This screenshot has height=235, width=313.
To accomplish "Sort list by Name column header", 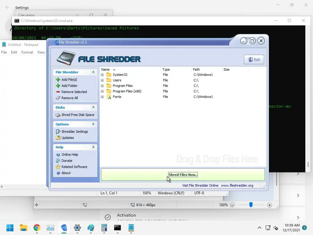I will [130, 69].
